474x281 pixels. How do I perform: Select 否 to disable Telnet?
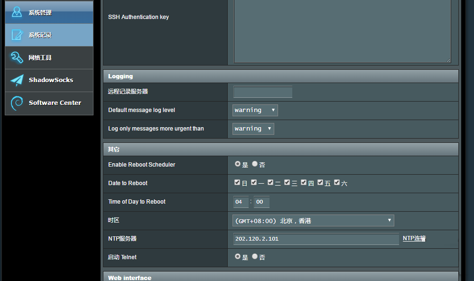255,256
